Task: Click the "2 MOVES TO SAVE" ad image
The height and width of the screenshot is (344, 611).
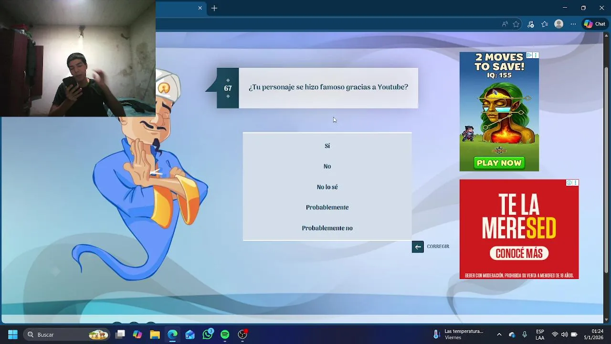Action: click(x=499, y=111)
